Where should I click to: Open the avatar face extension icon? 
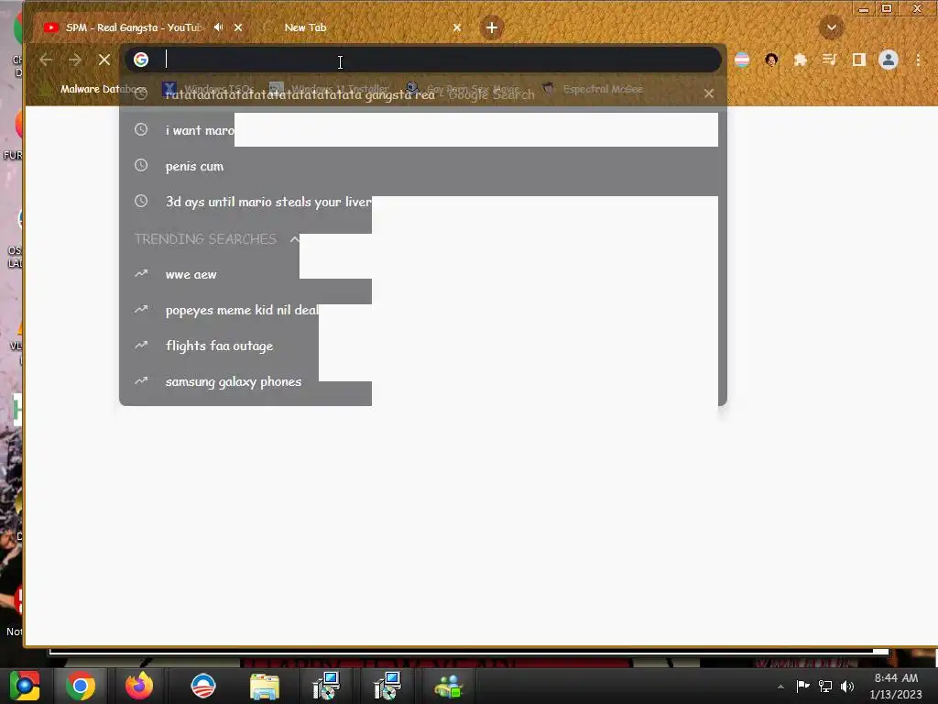(771, 60)
